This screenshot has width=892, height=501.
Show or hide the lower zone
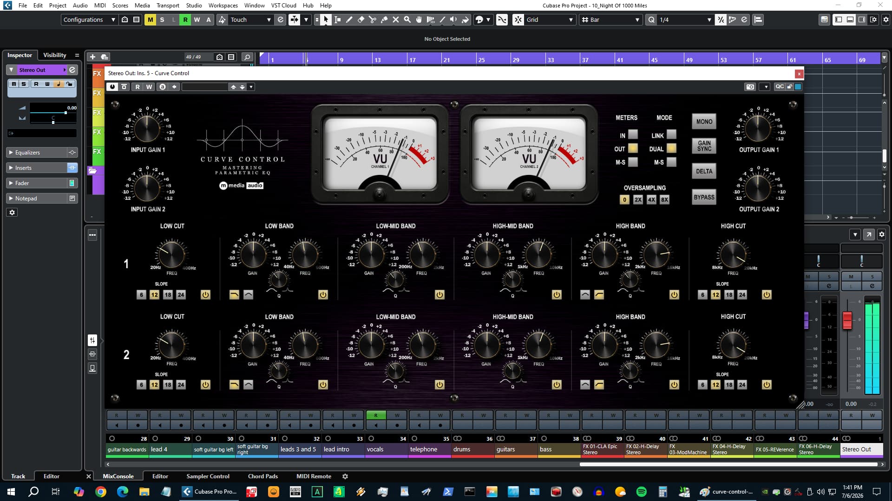[x=850, y=19]
